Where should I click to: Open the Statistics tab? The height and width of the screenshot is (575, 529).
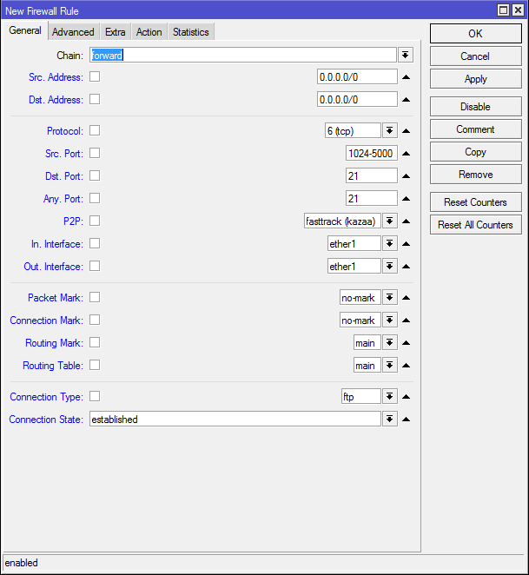190,32
